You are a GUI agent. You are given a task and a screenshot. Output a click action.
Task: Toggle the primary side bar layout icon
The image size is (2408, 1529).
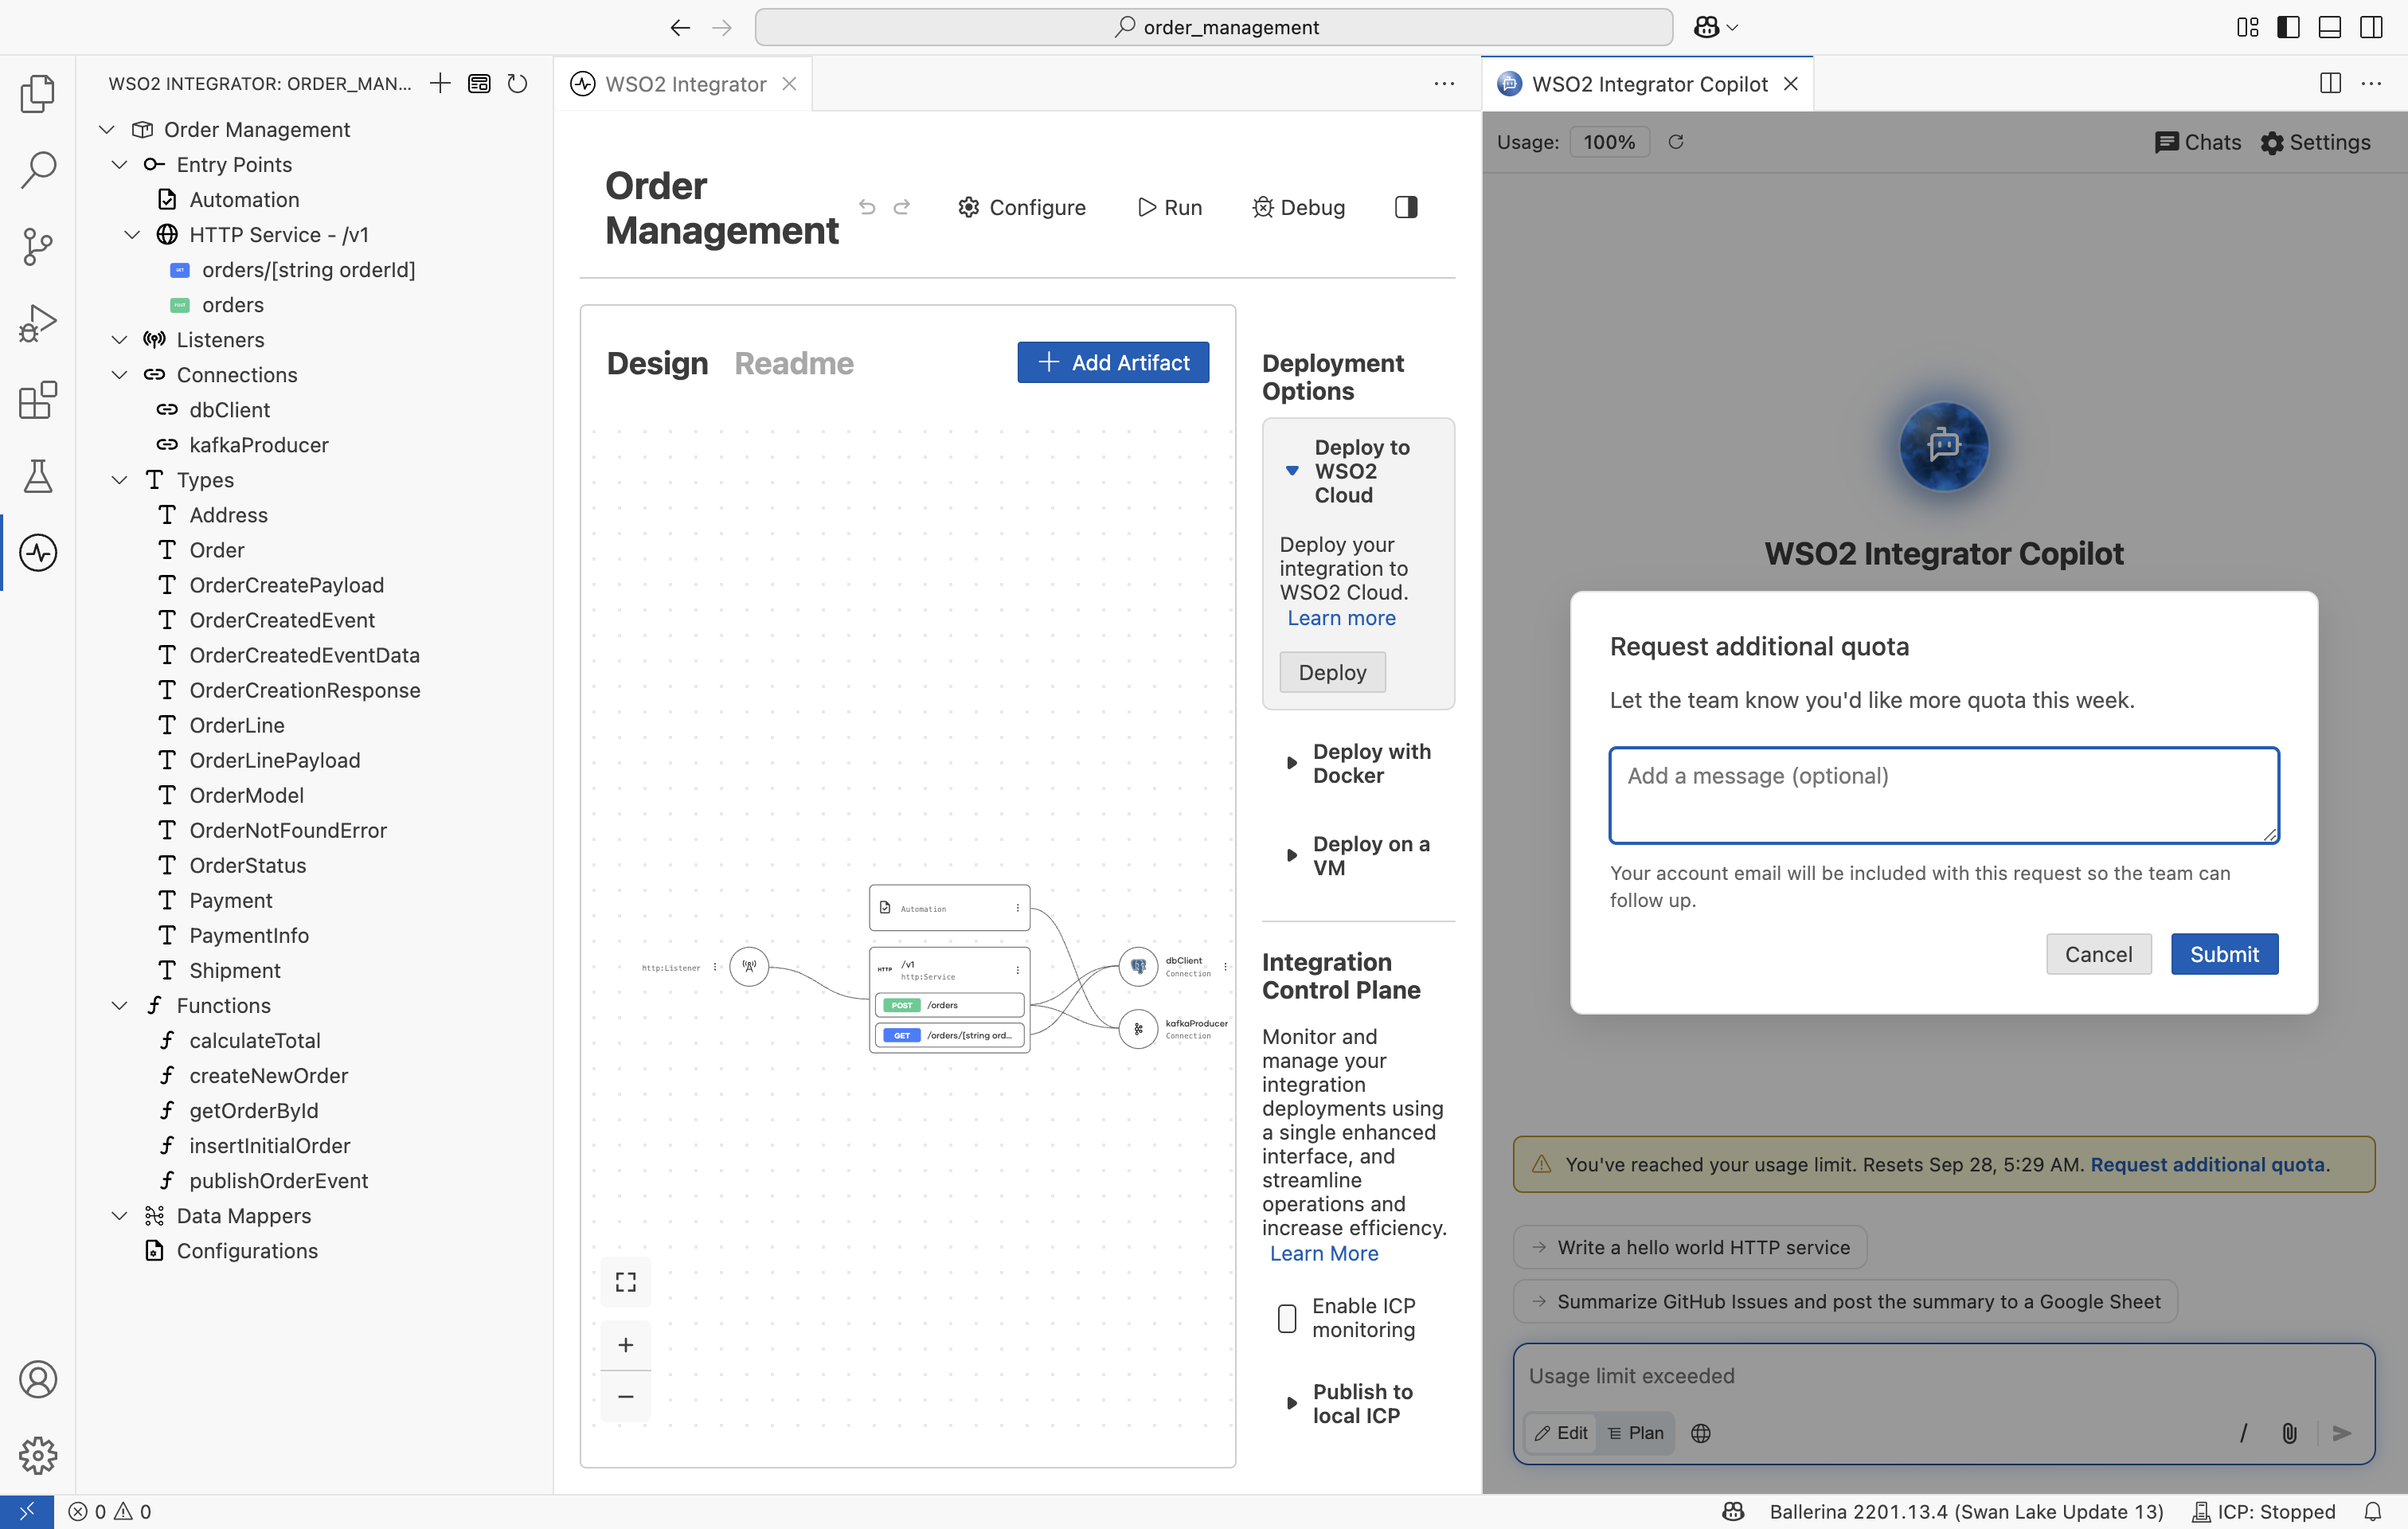[2288, 27]
